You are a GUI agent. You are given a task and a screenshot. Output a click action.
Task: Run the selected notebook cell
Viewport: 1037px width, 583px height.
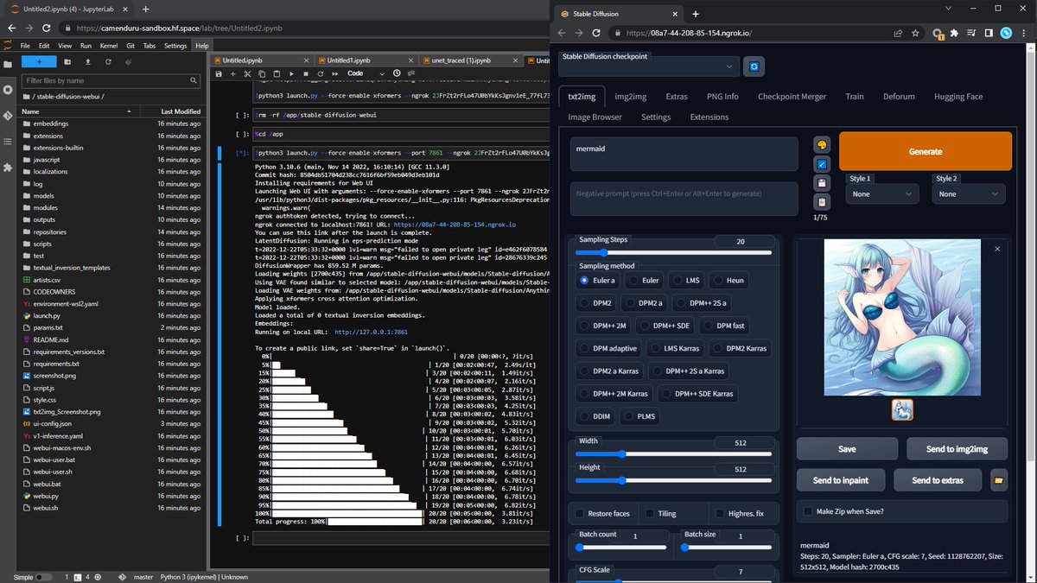[293, 74]
